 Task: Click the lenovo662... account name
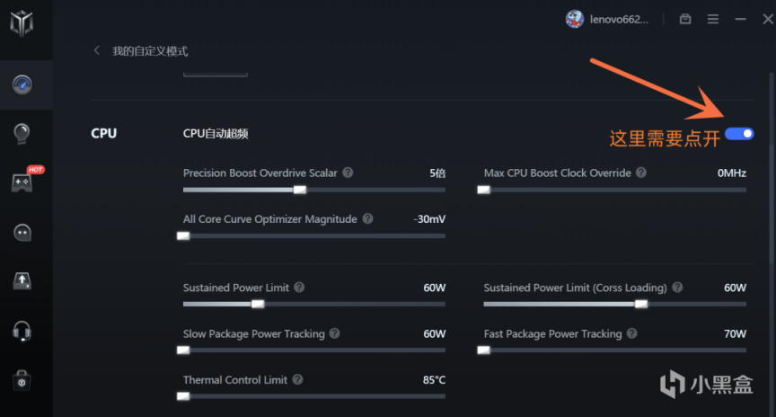click(618, 19)
